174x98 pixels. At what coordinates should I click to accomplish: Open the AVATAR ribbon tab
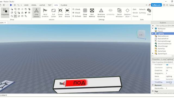click(x=42, y=5)
